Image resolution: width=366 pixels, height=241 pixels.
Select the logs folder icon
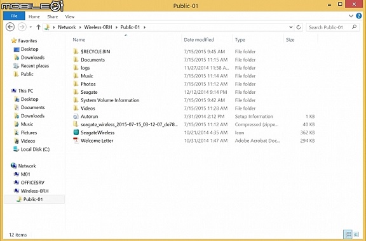click(76, 68)
